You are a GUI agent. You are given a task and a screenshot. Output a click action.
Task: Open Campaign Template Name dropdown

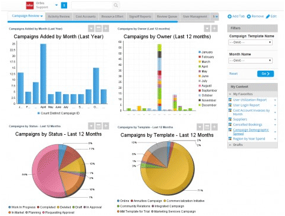point(250,42)
